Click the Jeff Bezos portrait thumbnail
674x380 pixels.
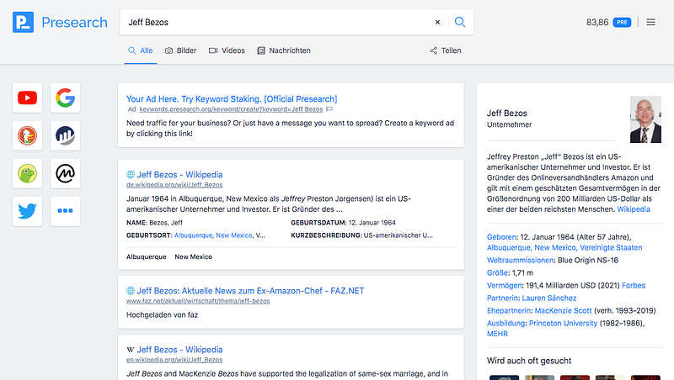(645, 119)
